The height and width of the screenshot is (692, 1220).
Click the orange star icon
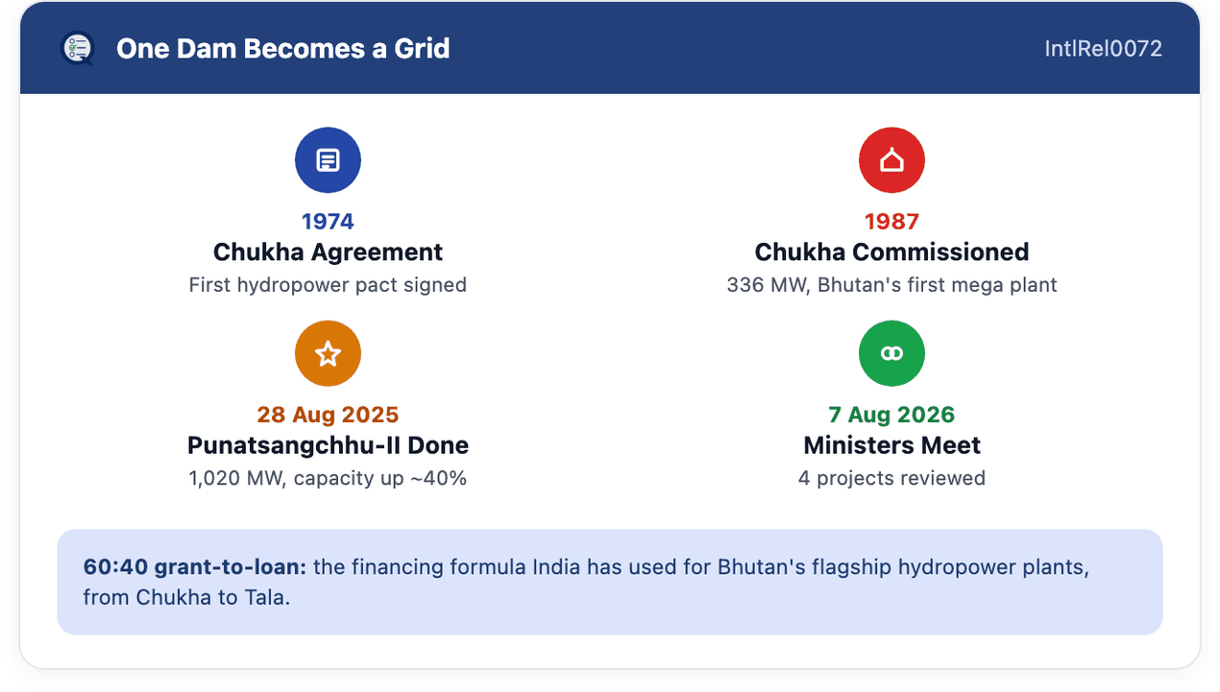[328, 354]
